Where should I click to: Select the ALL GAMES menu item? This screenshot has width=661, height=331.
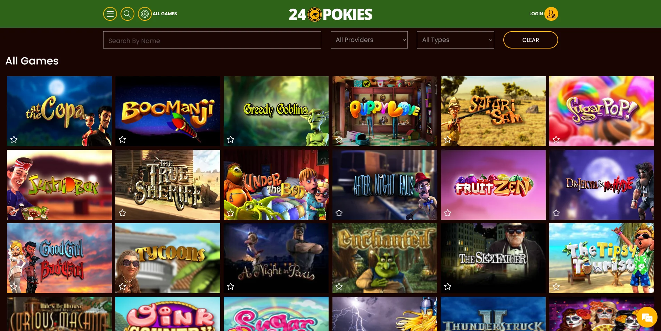[x=165, y=14]
